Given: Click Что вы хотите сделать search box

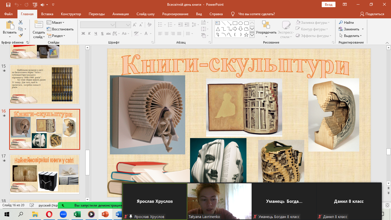Looking at the screenshot, I should pyautogui.click(x=256, y=14).
